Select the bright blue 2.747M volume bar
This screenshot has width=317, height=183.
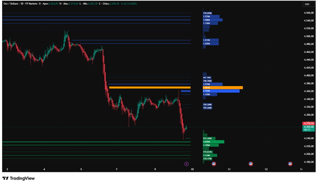(221, 91)
